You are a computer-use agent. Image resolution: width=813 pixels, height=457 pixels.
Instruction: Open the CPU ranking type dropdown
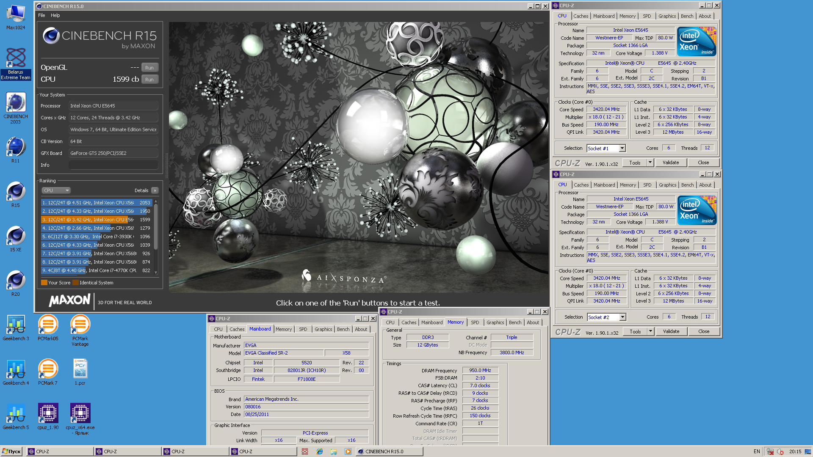pos(56,190)
